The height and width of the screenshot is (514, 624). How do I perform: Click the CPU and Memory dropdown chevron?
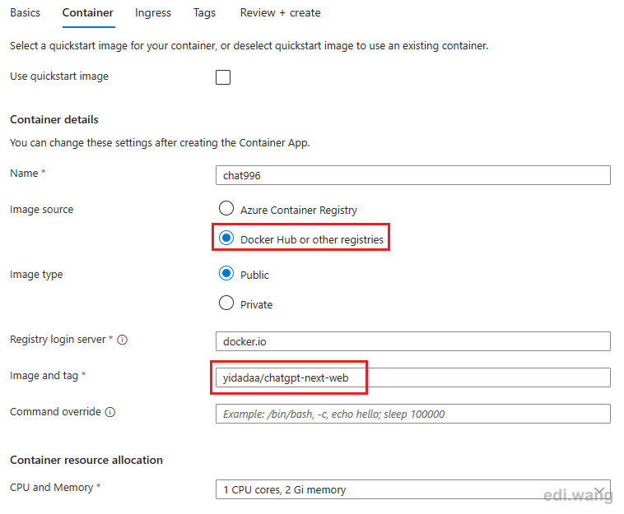(x=599, y=490)
